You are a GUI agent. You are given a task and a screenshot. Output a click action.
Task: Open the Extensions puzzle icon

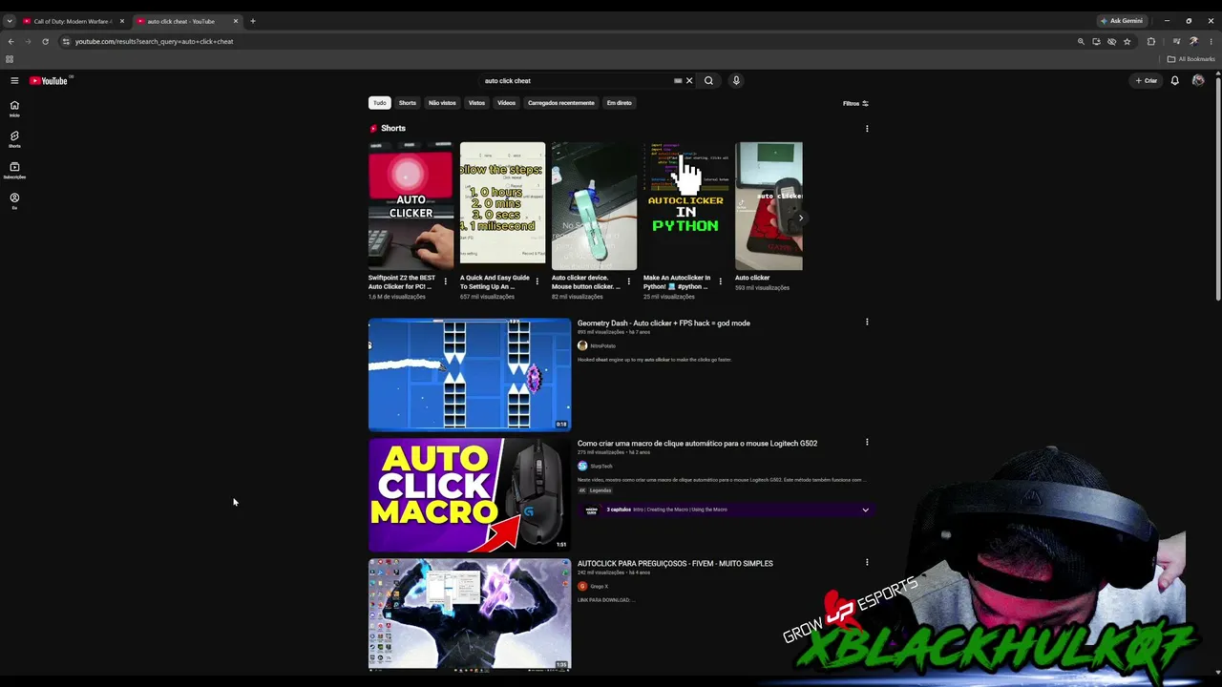pyautogui.click(x=1151, y=42)
